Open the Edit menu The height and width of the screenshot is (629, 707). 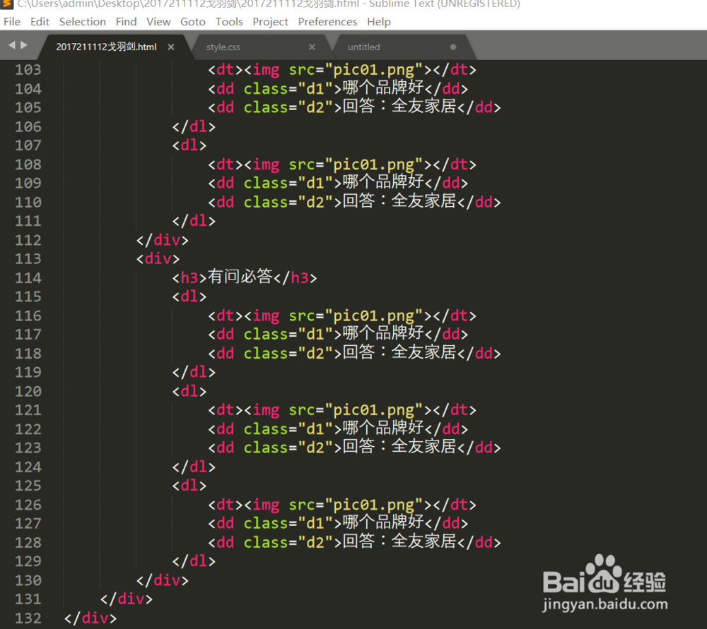40,22
